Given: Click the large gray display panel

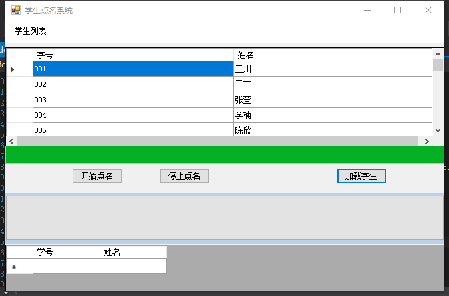Looking at the screenshot, I should tap(224, 218).
